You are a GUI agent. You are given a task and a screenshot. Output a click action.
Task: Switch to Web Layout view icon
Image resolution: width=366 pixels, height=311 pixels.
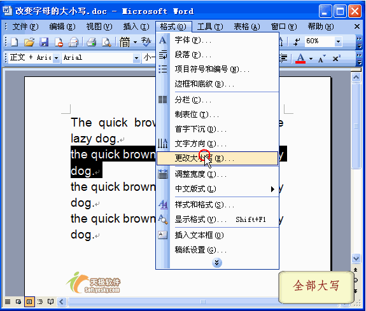pos(18,301)
